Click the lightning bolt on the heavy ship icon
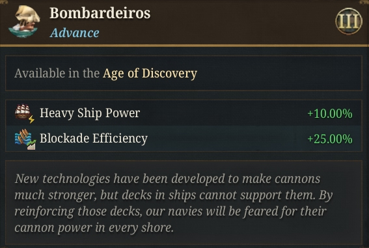The image size is (369, 248). click(x=31, y=119)
